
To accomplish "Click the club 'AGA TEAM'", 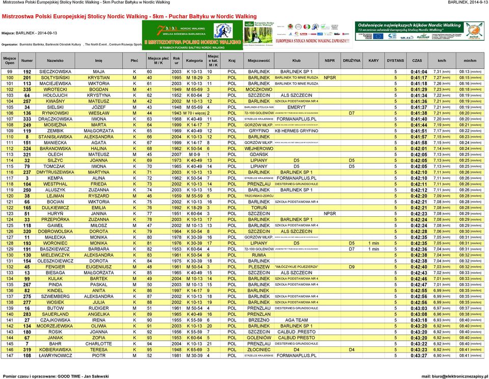I will point(296,320).
